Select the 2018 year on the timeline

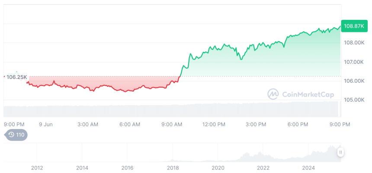173,168
